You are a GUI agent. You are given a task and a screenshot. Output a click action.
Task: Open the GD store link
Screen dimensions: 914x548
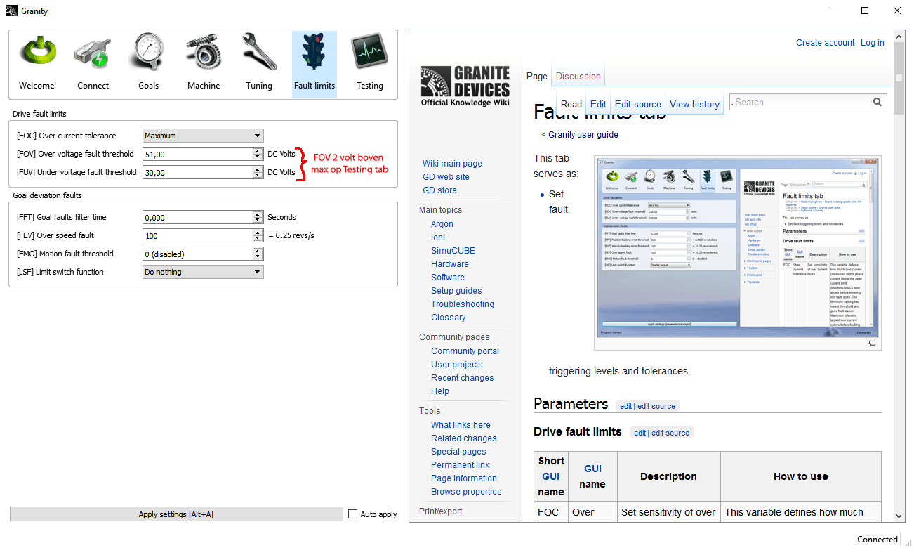tap(439, 190)
